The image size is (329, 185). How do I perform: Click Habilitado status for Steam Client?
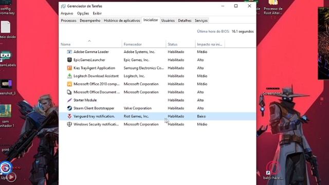(x=176, y=108)
